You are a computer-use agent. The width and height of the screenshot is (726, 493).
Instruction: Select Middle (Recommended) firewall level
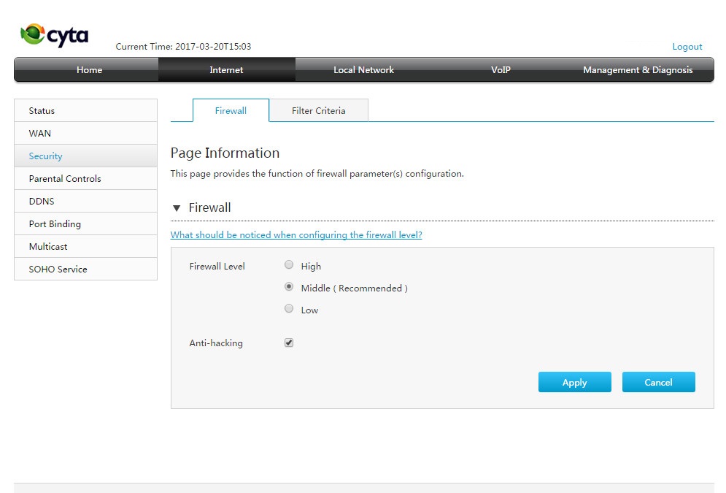pyautogui.click(x=289, y=287)
